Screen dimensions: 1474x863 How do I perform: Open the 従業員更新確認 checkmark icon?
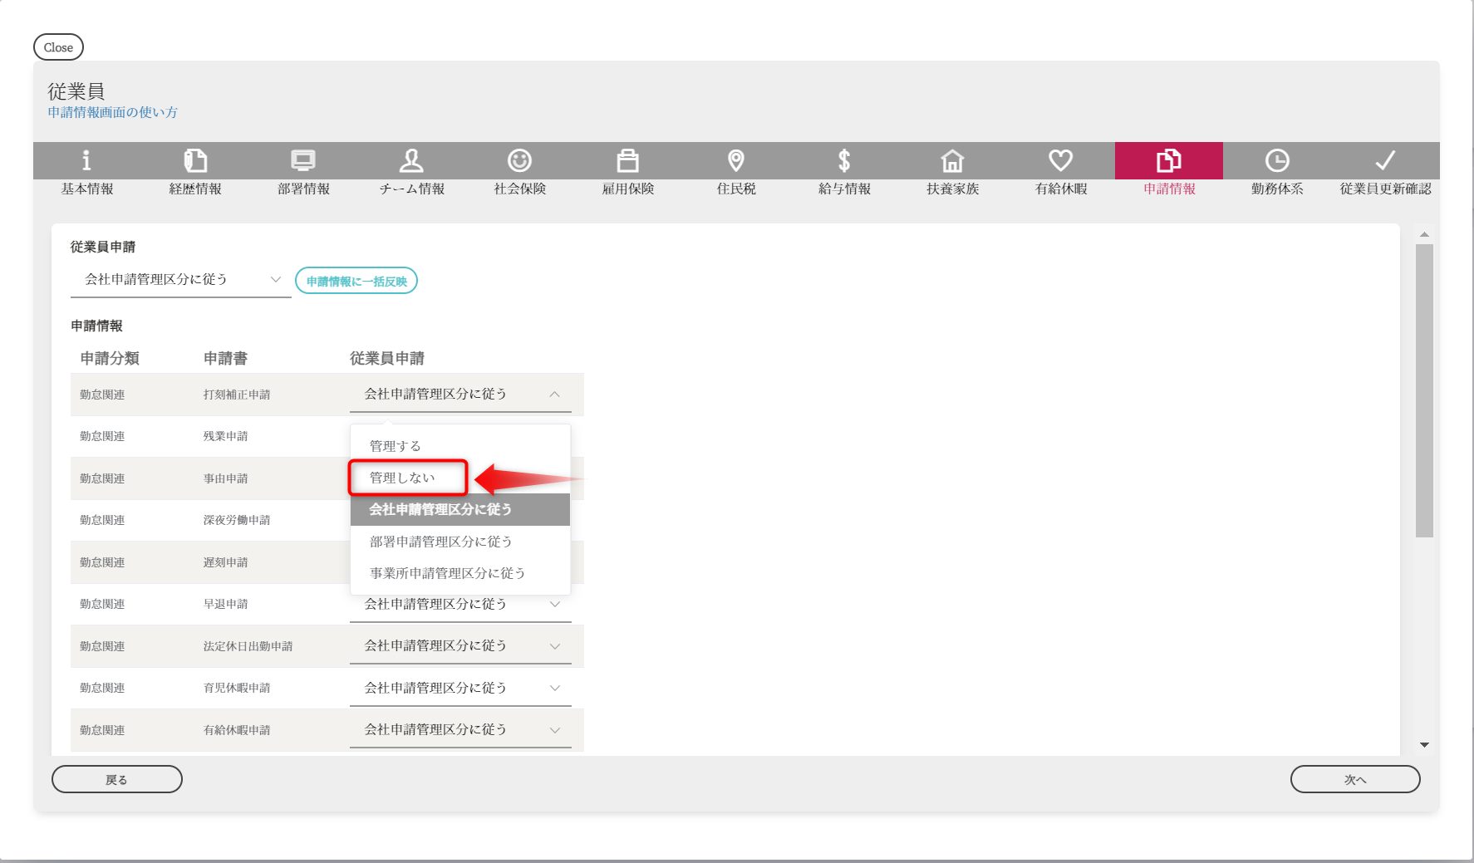coord(1385,160)
